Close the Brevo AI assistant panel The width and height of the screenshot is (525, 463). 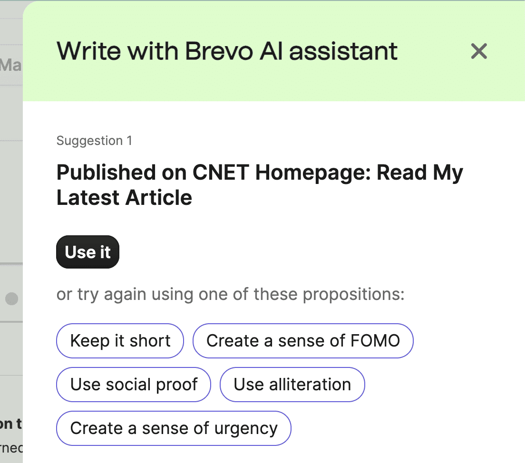[x=479, y=51]
